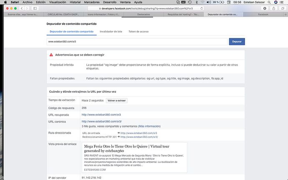Add a new tab with plus button
This screenshot has width=288, height=180.
coord(285,14)
